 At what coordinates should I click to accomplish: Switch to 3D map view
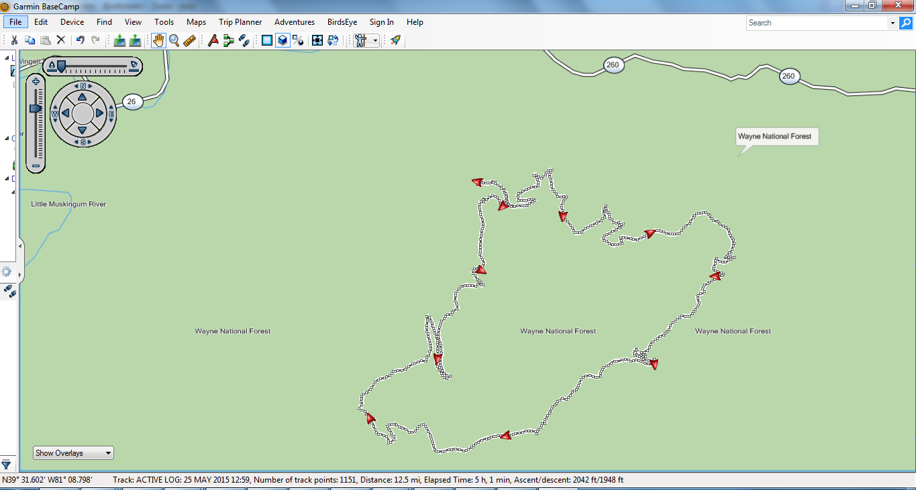point(283,40)
